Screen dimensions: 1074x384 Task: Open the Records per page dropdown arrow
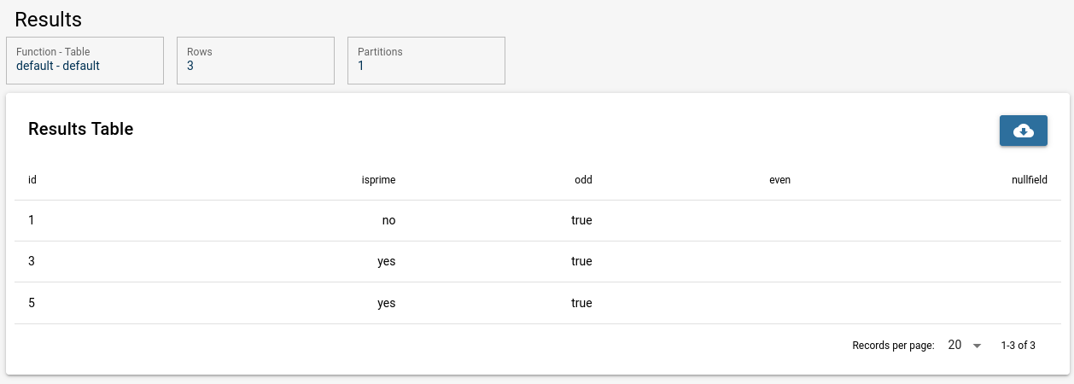click(978, 346)
